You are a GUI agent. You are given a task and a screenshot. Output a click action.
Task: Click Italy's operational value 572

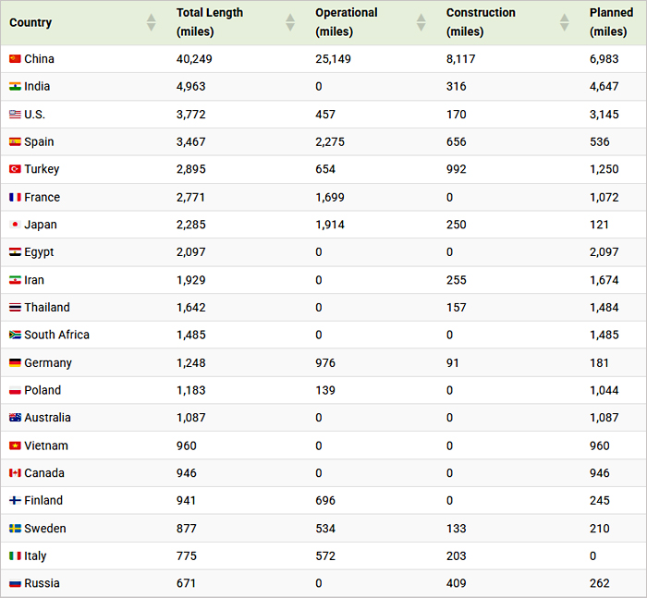point(325,555)
